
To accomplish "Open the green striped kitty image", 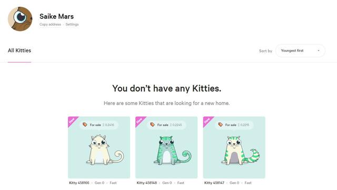I will click(x=240, y=150).
